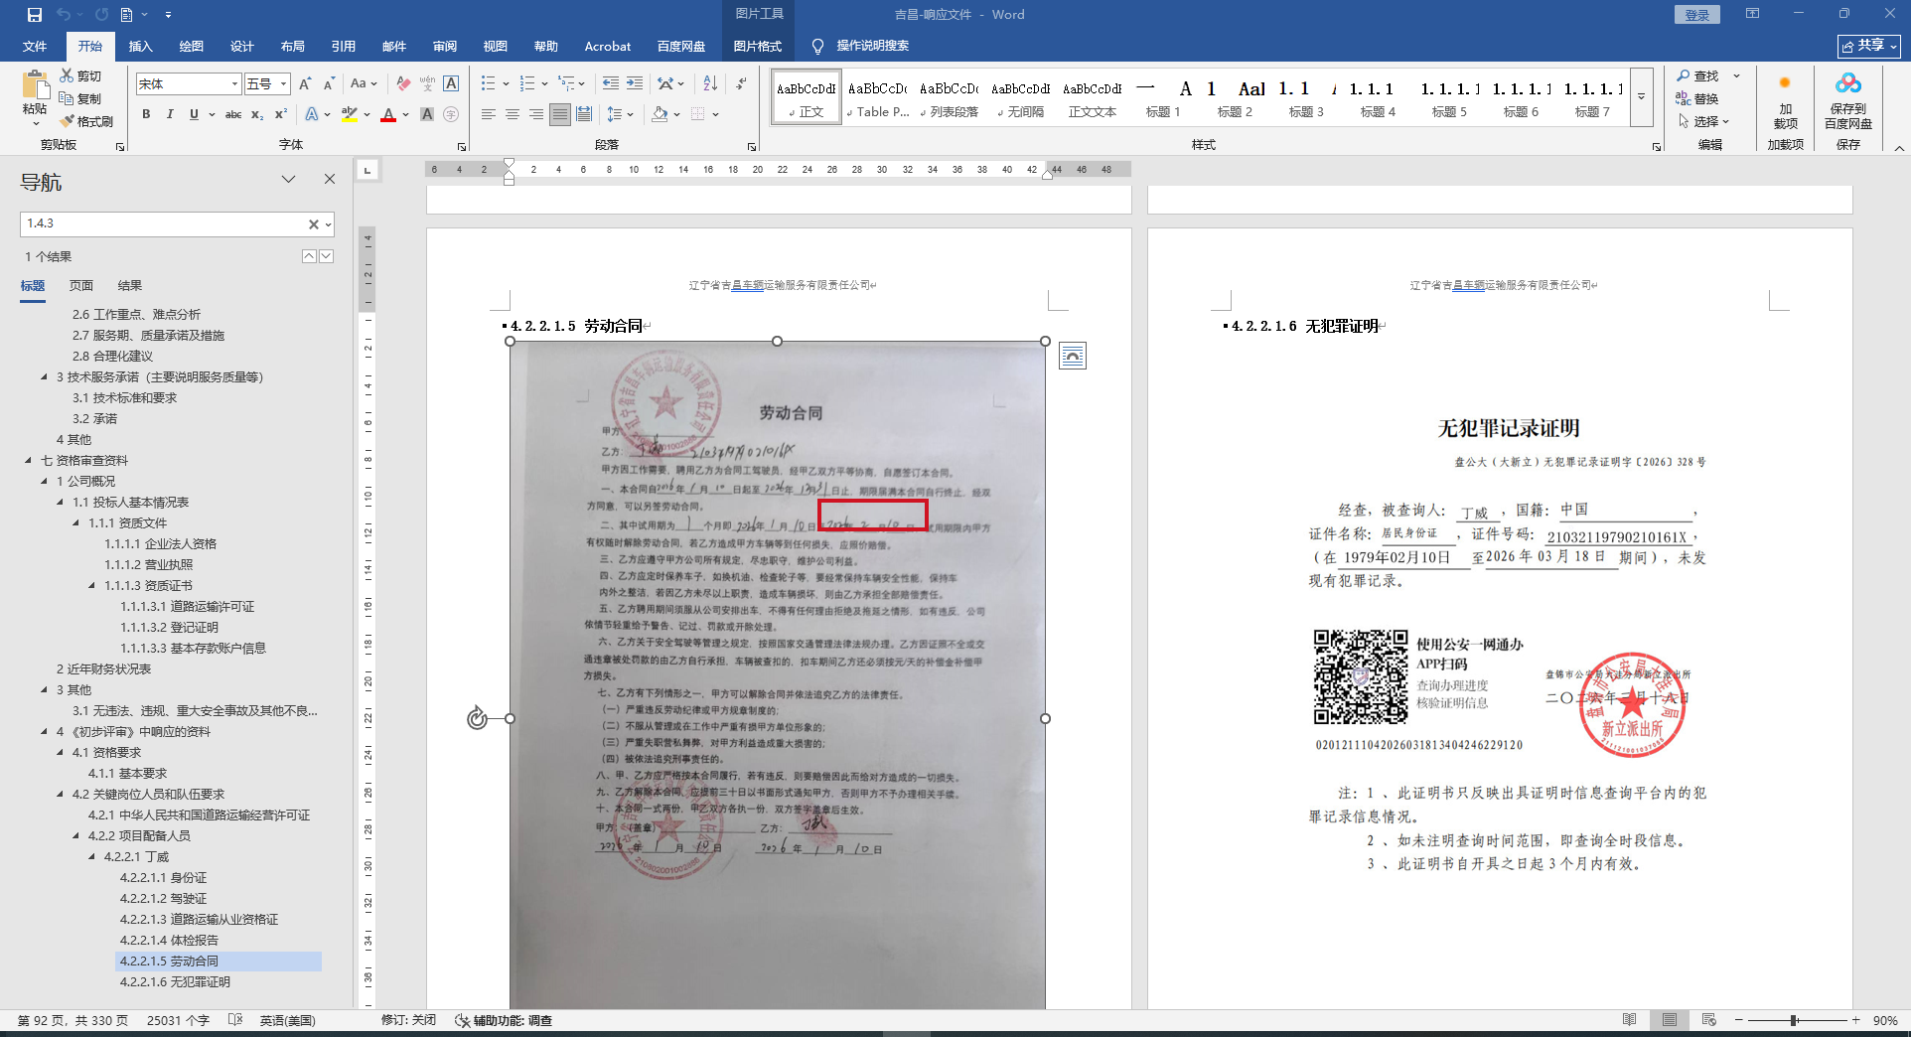Collapse the 1.1.1.3 资质证书 node

[x=91, y=586]
